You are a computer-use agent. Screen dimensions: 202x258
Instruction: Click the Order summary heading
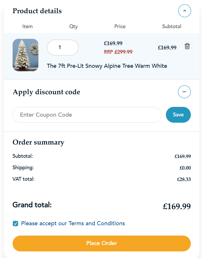point(38,142)
